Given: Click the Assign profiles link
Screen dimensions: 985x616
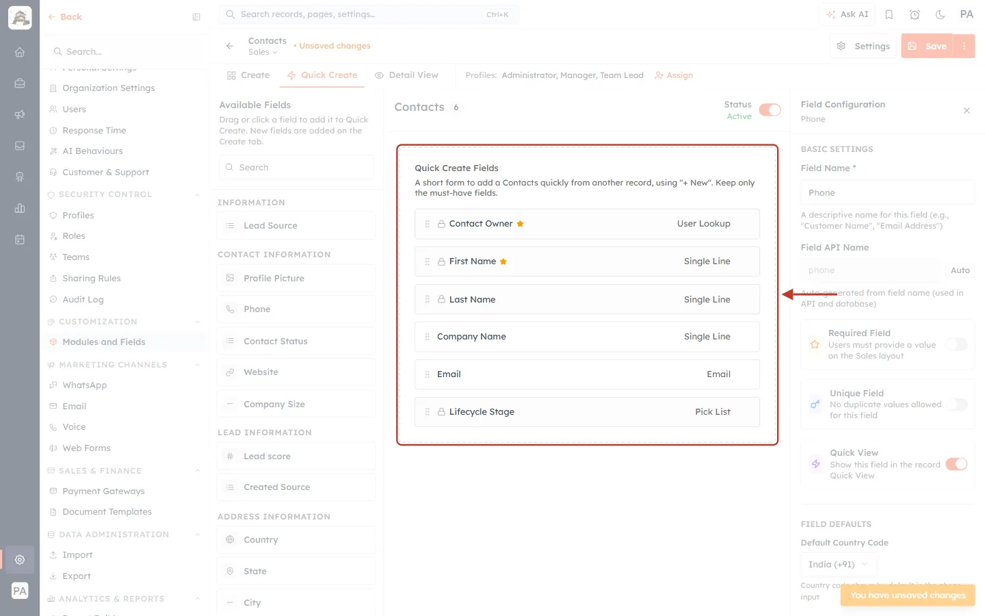Looking at the screenshot, I should (x=674, y=75).
